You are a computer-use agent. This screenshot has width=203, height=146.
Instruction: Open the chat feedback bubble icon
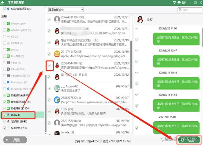179,2
